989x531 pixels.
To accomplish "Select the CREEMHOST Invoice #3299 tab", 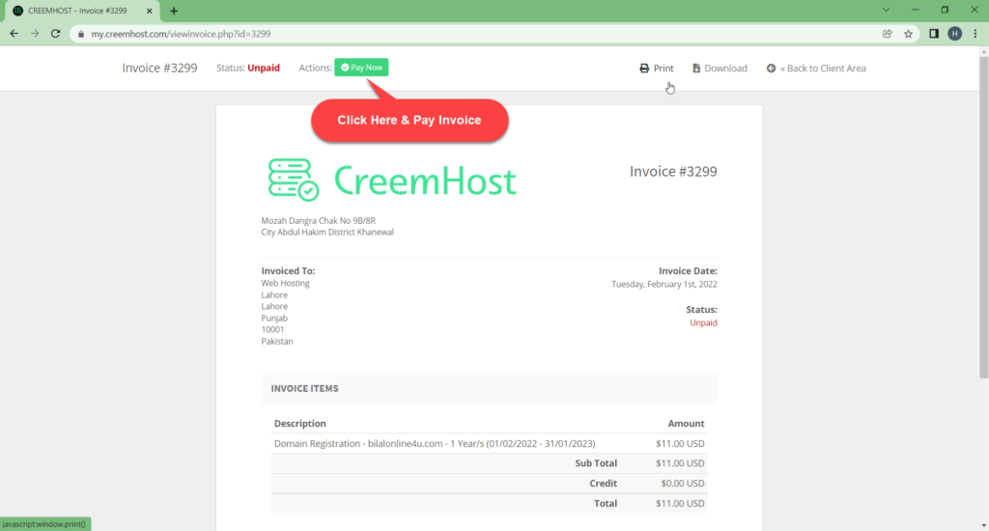I will coord(82,11).
